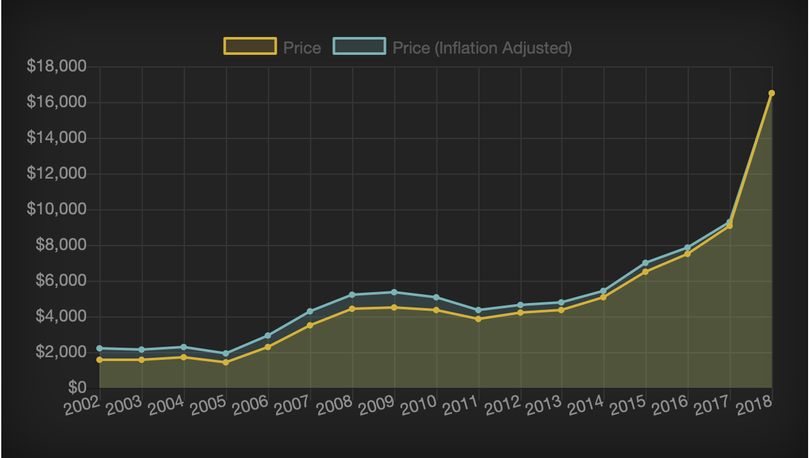Screen dimensions: 810x458
Task: Select the 2018 Price data point
Action: click(x=772, y=93)
